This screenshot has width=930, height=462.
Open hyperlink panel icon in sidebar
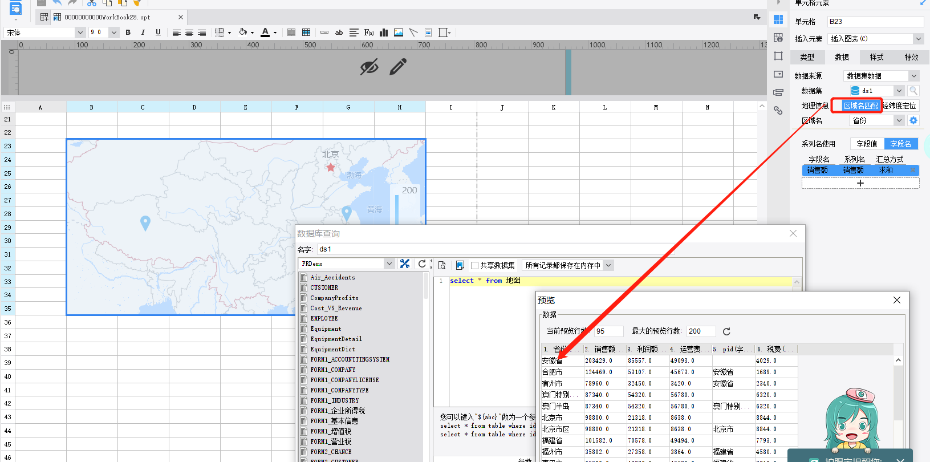pos(778,110)
